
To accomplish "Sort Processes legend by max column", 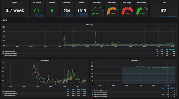I will pyautogui.click(x=163, y=88).
